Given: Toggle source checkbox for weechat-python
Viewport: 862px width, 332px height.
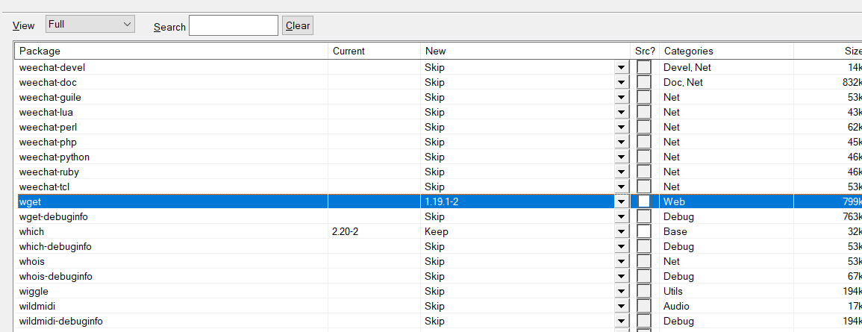Looking at the screenshot, I should coord(644,157).
